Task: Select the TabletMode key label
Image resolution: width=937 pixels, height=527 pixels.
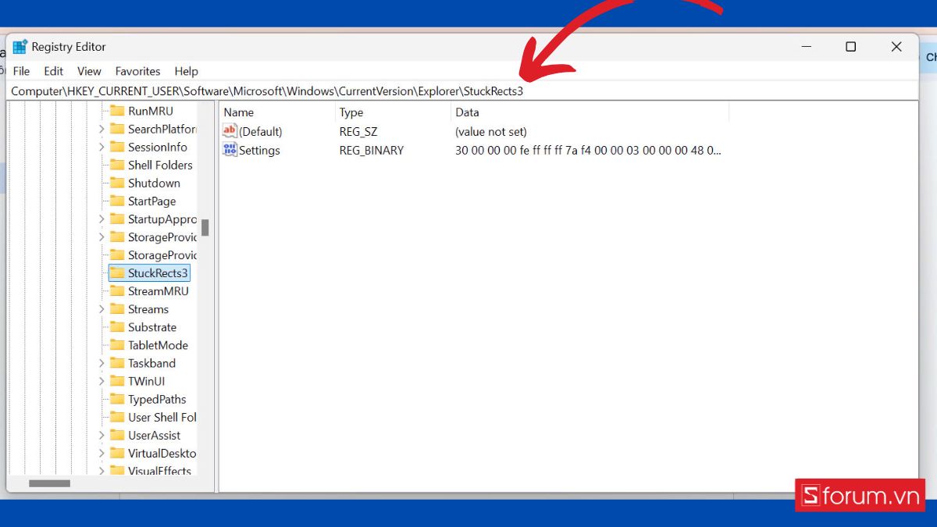Action: (x=158, y=345)
